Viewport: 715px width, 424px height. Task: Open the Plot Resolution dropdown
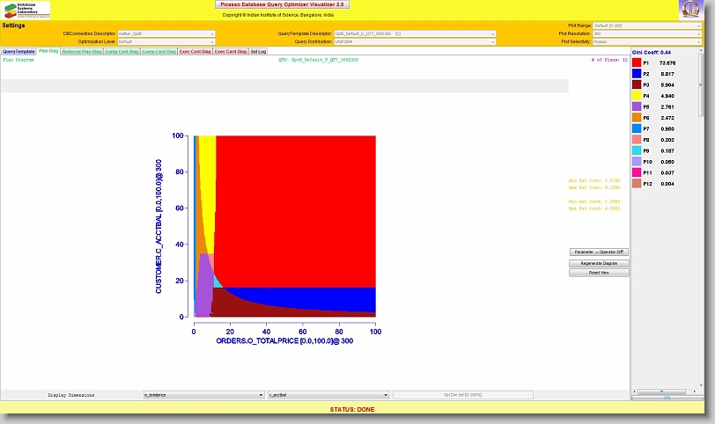click(x=647, y=33)
